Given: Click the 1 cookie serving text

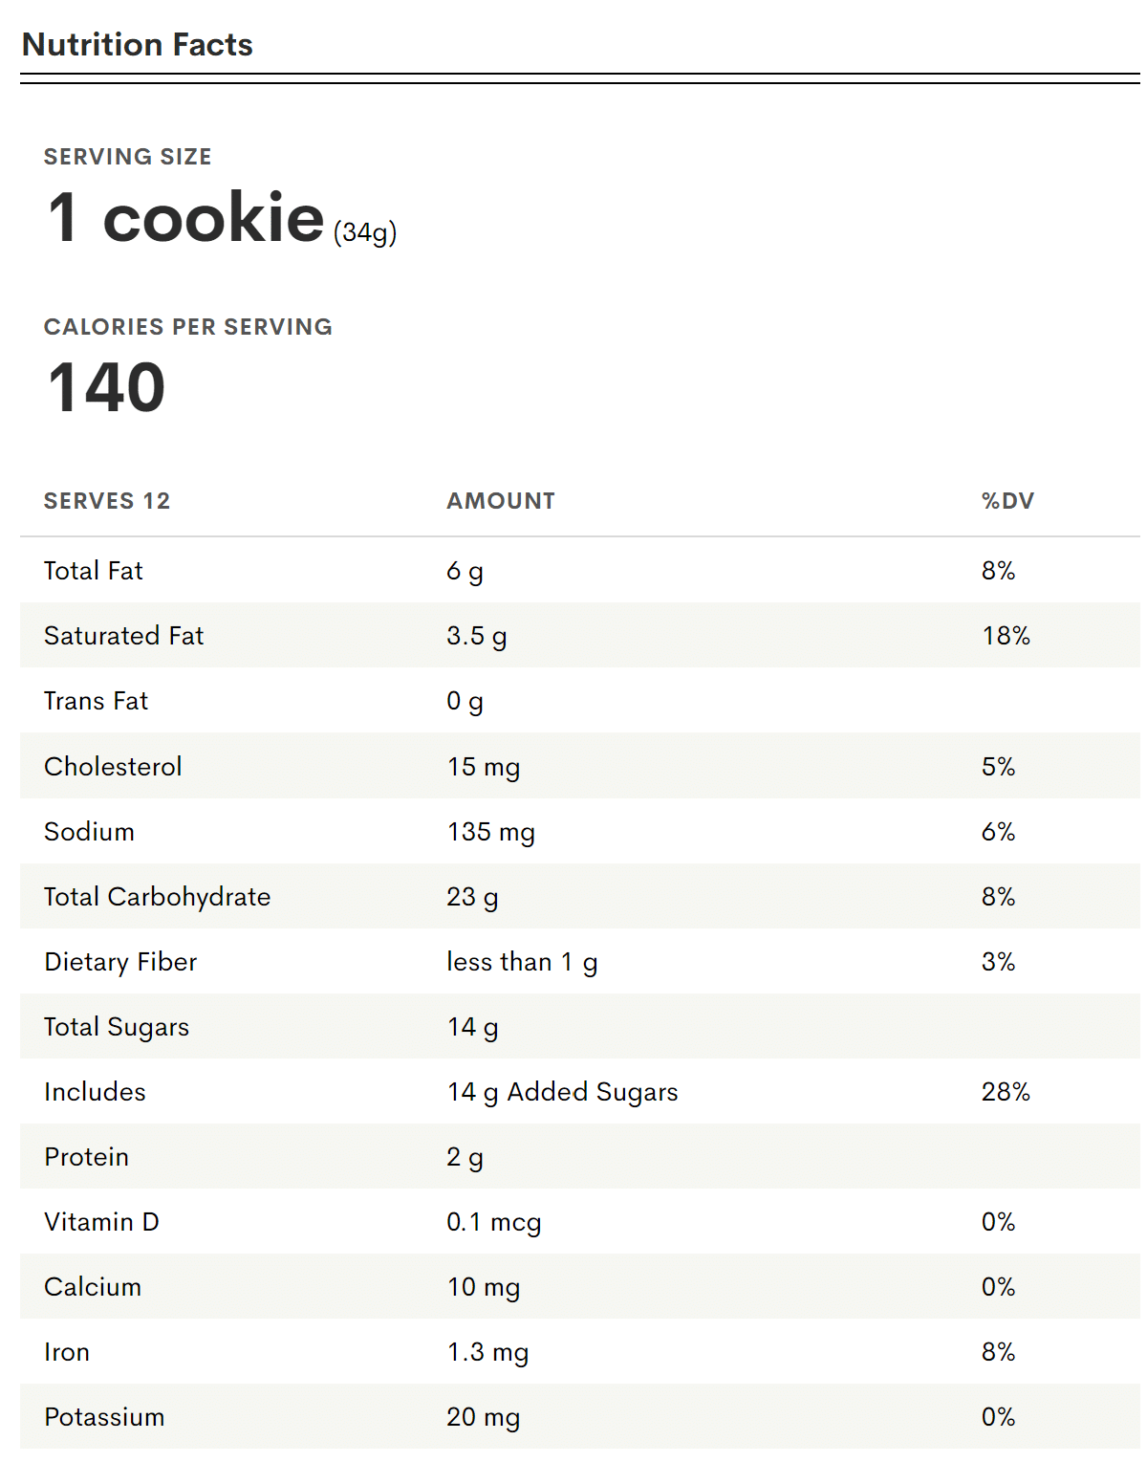Looking at the screenshot, I should pyautogui.click(x=186, y=218).
